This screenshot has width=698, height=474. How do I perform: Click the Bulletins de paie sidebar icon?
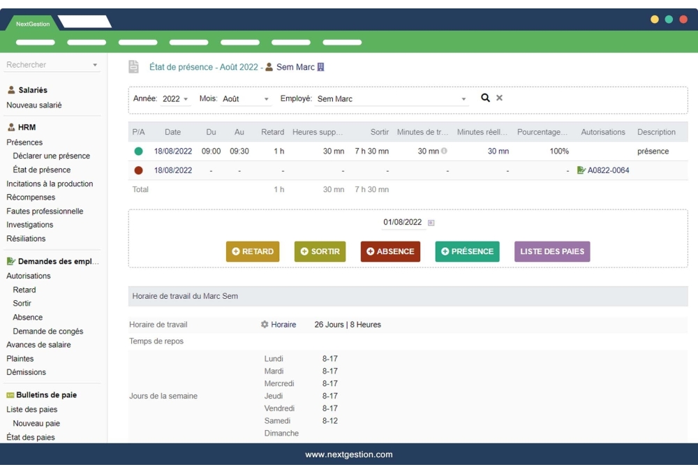point(12,394)
